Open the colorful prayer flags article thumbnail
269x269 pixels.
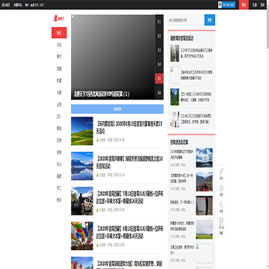coord(82,236)
